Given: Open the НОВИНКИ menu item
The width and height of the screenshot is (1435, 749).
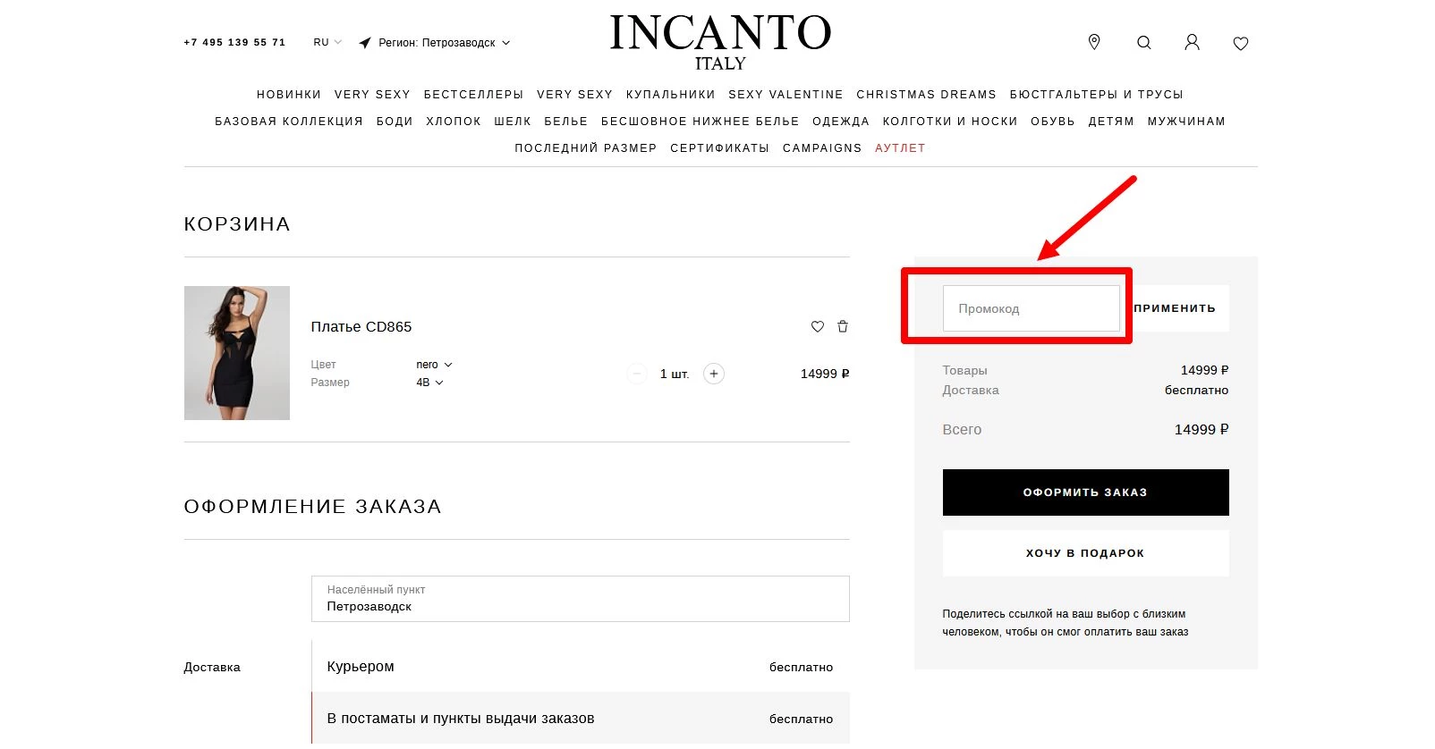Looking at the screenshot, I should click(x=288, y=95).
